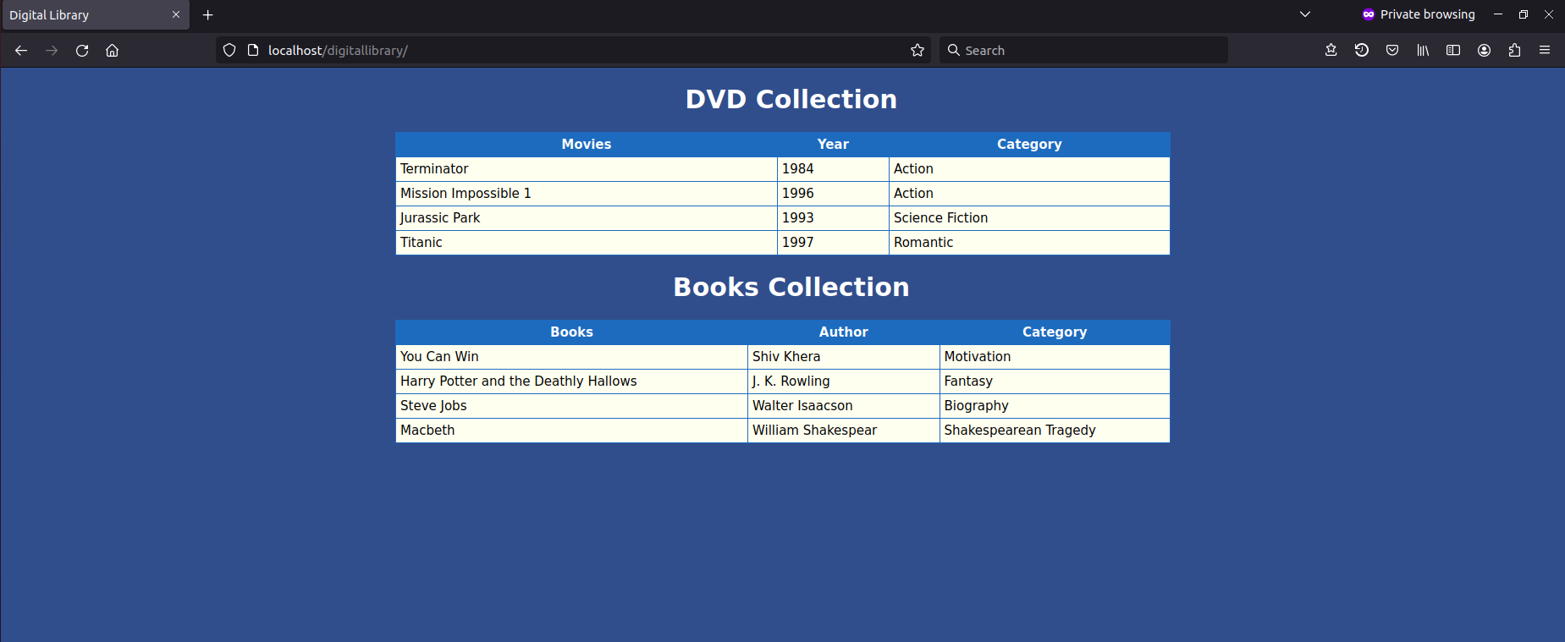
Task: Select the Jurassic Park cell
Action: 587,218
